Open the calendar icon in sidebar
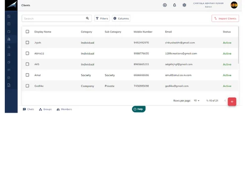 pyautogui.click(x=9, y=24)
